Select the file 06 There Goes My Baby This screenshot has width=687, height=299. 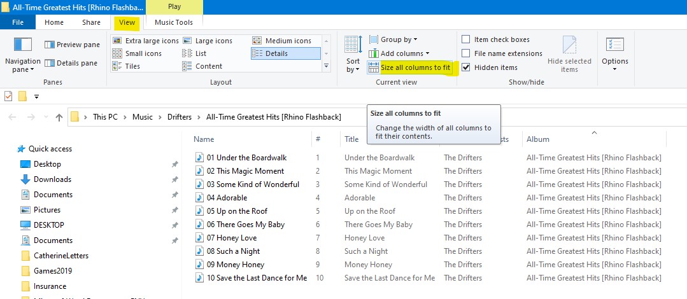245,225
